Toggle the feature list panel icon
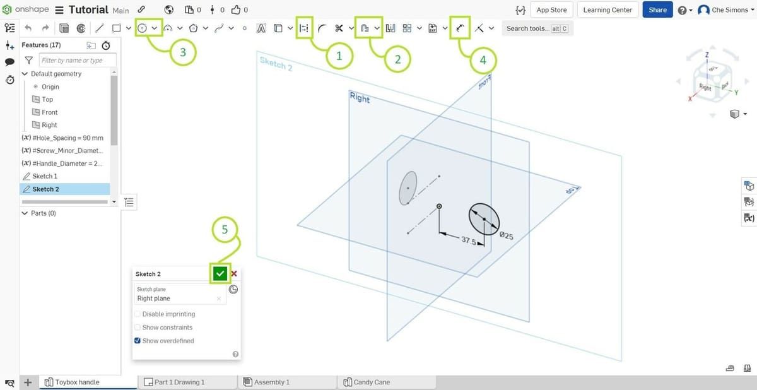The width and height of the screenshot is (757, 390). 9,28
